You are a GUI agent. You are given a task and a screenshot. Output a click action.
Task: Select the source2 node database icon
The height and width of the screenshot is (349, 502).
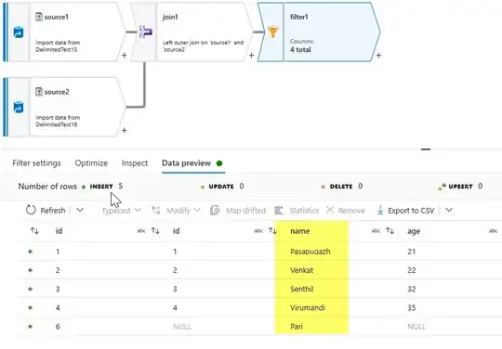click(x=19, y=107)
